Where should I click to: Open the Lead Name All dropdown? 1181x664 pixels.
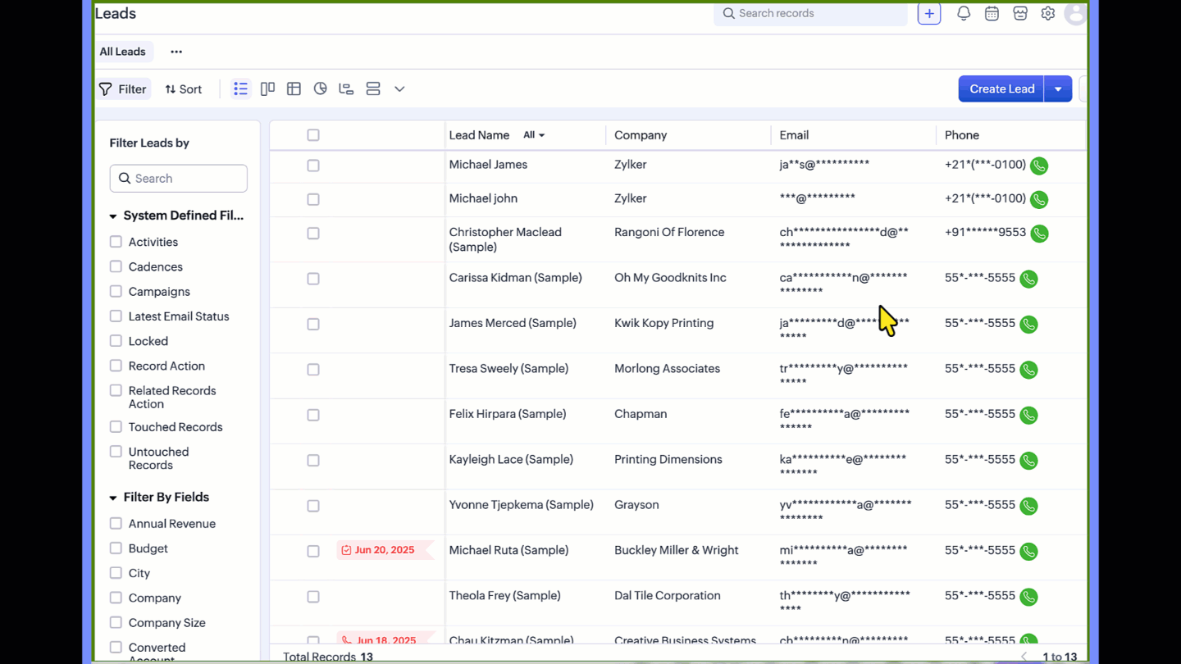click(x=534, y=135)
